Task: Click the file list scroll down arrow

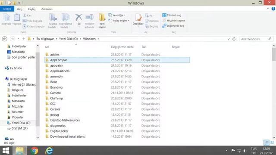Action: pyautogui.click(x=274, y=138)
